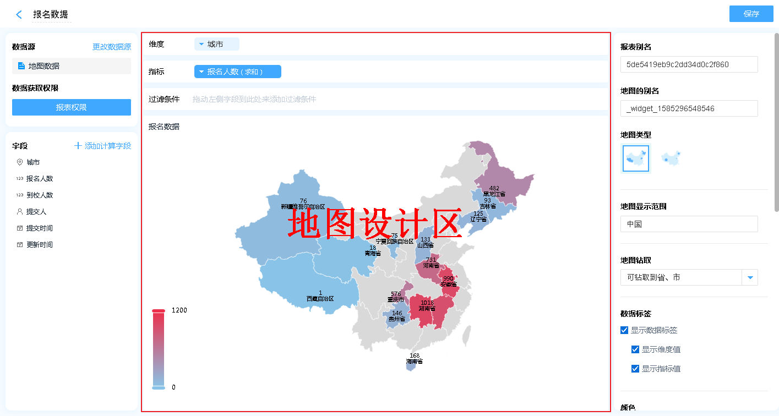Click the numeric icon beside 报名人数 field

click(x=20, y=179)
